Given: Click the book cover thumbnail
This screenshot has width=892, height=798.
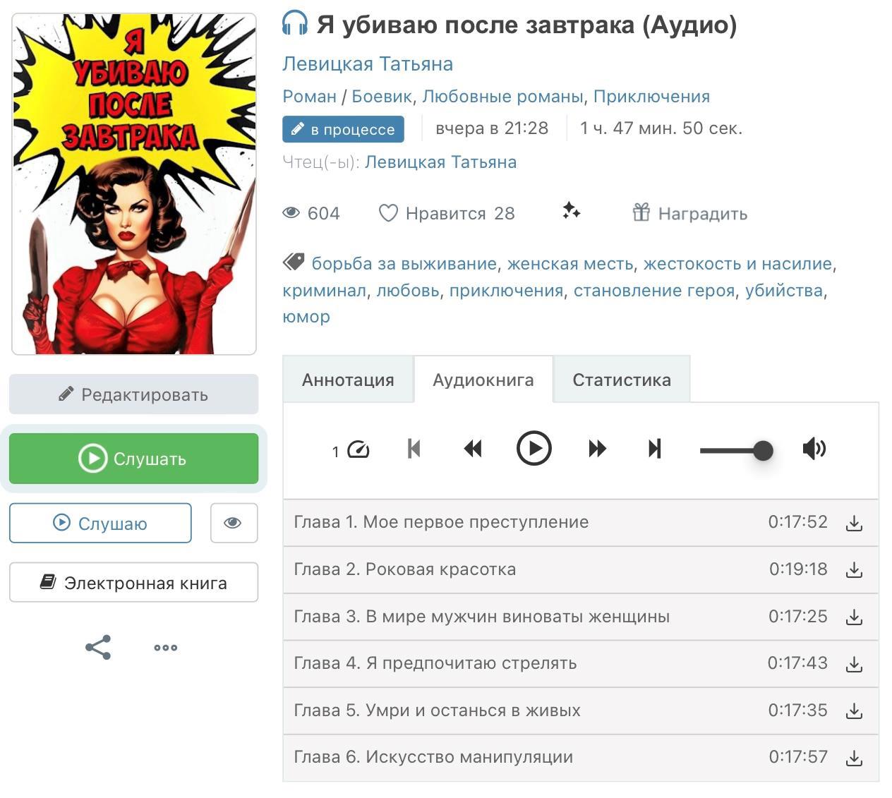Looking at the screenshot, I should click(x=134, y=183).
